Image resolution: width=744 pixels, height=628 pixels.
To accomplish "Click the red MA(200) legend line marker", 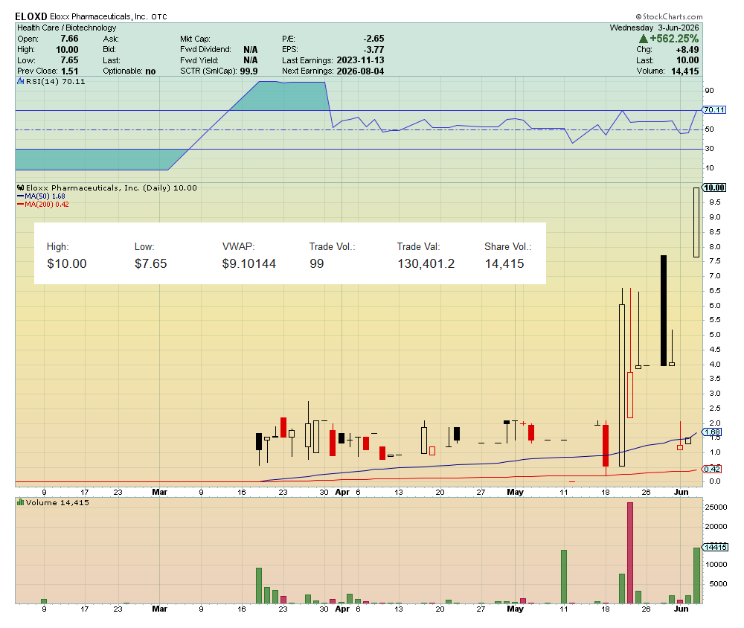I will 20,205.
